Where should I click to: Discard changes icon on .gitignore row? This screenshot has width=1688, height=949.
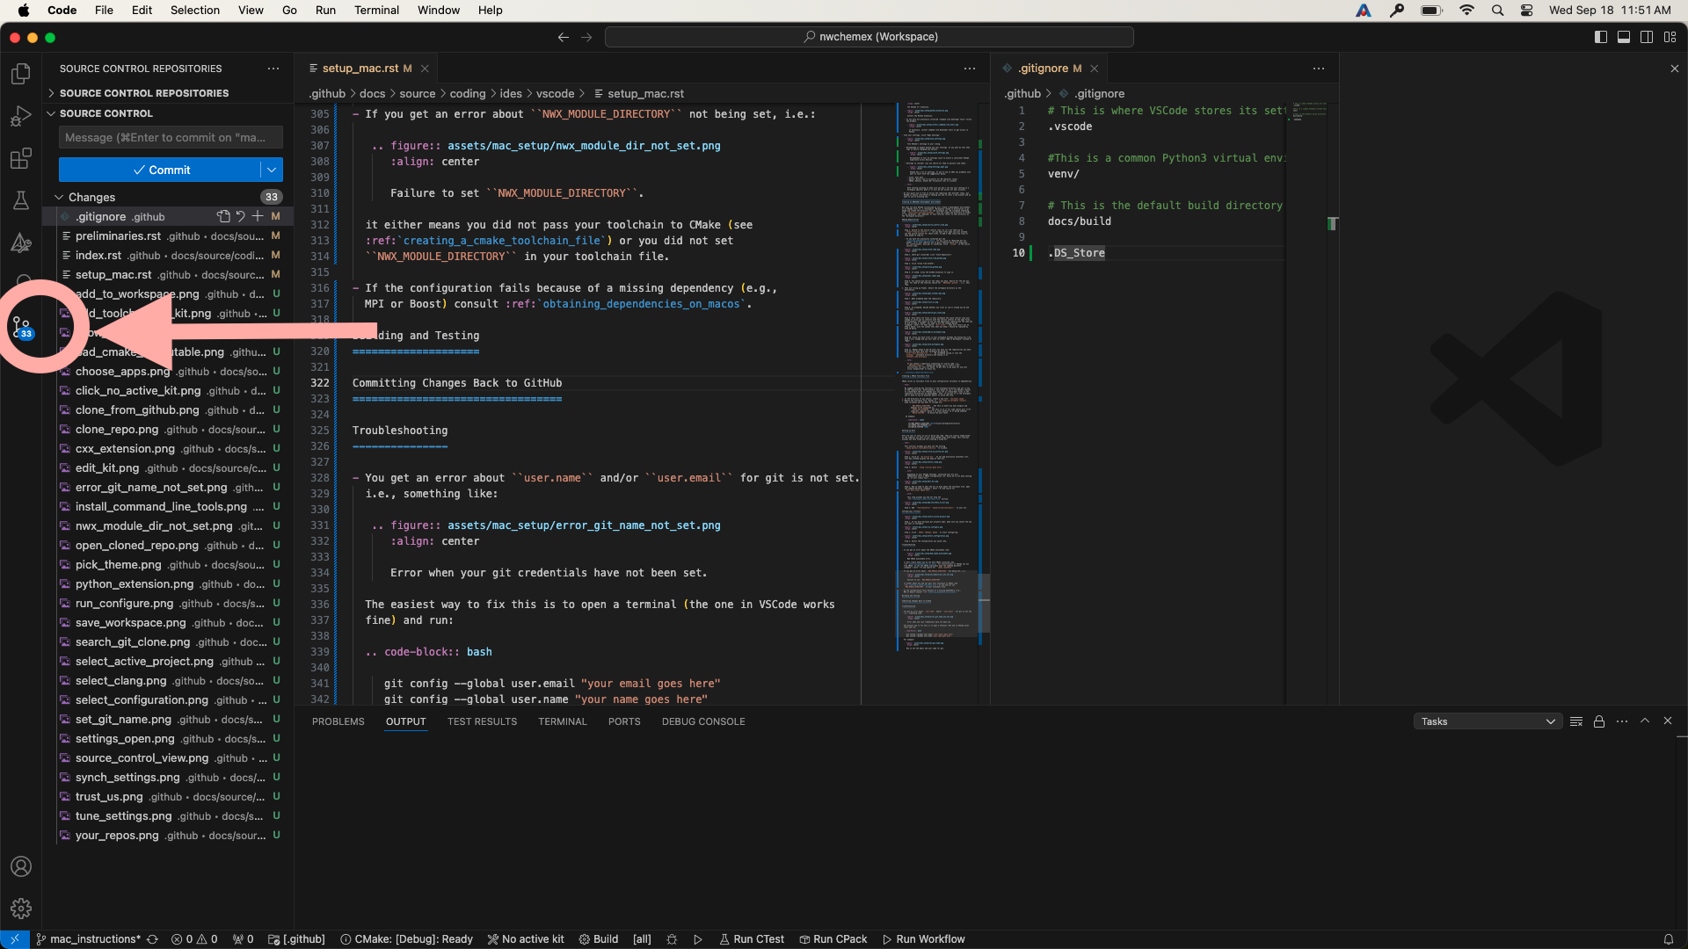(240, 216)
